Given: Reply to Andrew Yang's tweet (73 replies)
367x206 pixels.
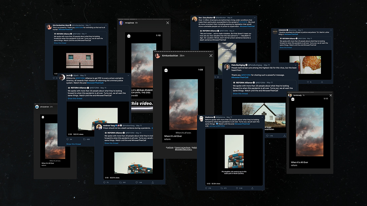Looking at the screenshot, I should [x=104, y=183].
